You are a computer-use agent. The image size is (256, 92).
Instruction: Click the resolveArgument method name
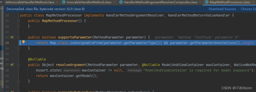tap(71, 65)
